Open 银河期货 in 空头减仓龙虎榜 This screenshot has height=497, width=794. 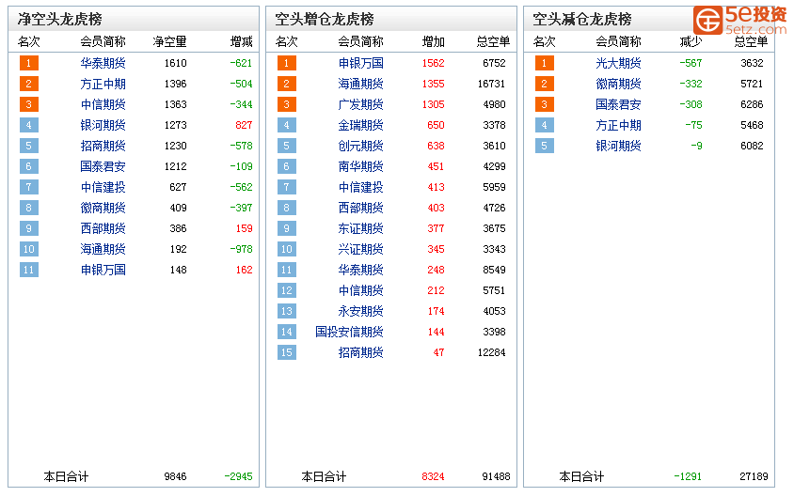click(618, 147)
